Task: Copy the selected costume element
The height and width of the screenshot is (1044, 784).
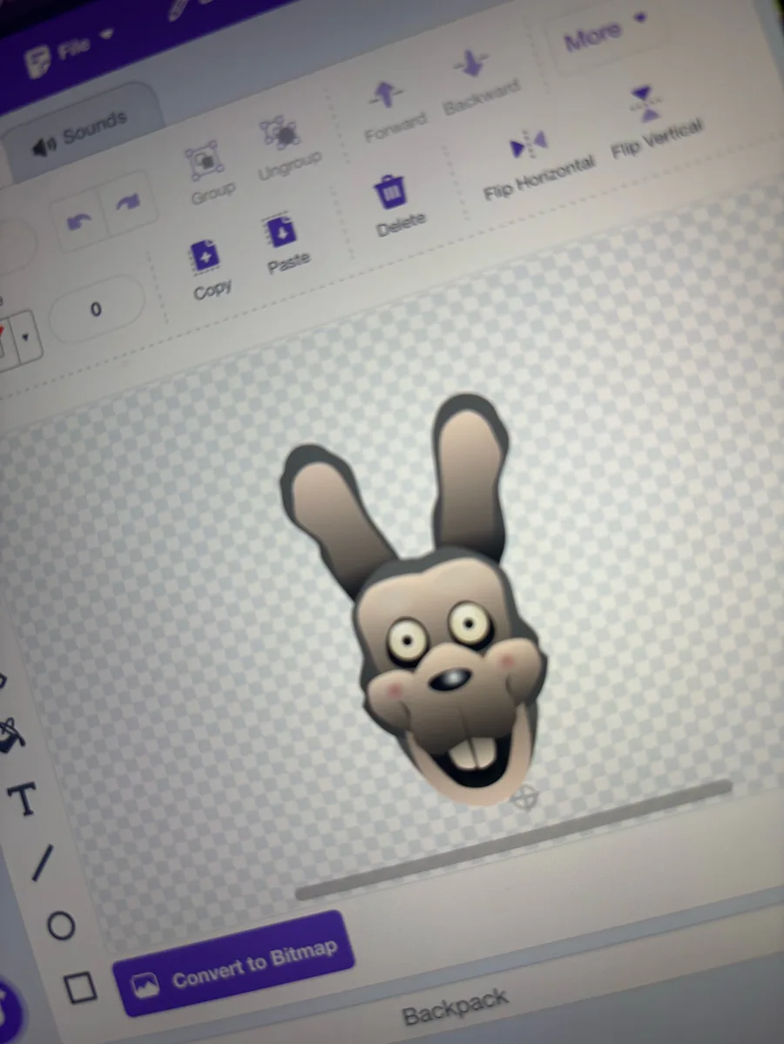Action: (209, 269)
